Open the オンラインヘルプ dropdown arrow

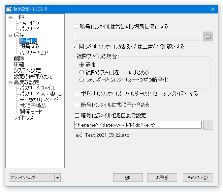pos(57,178)
